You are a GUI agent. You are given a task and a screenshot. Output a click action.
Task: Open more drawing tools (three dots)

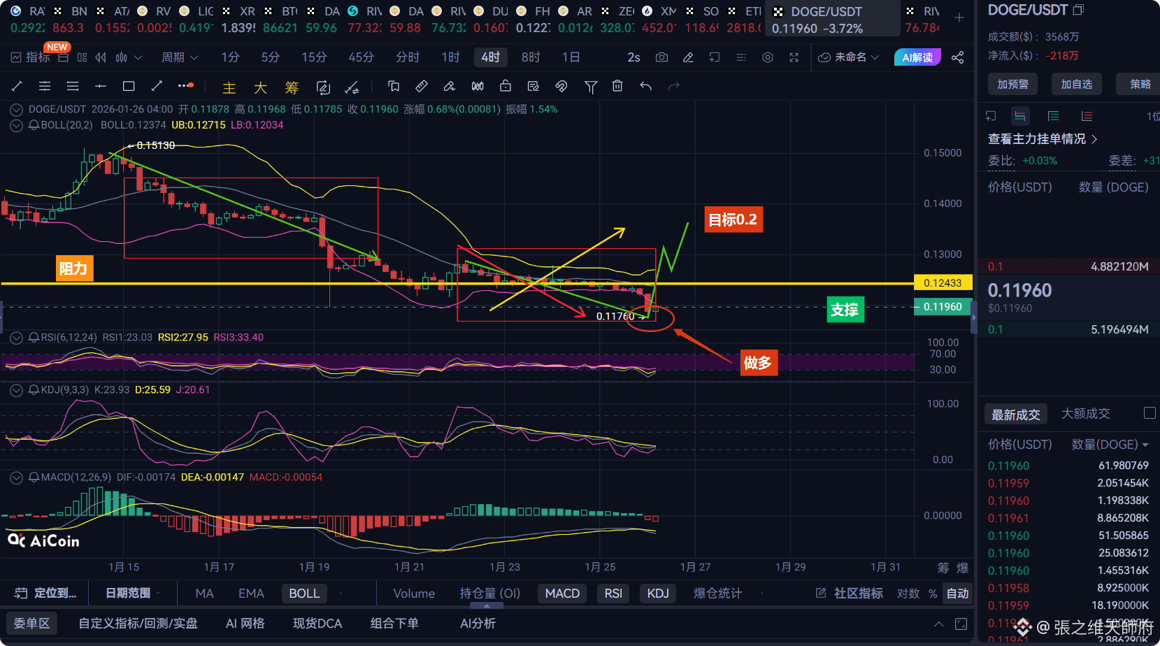[x=185, y=86]
